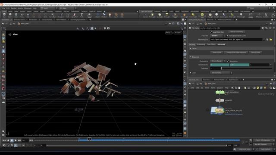The image size is (276, 155).
Task: Select the Spray Paint shelf tool
Action: 75,15
